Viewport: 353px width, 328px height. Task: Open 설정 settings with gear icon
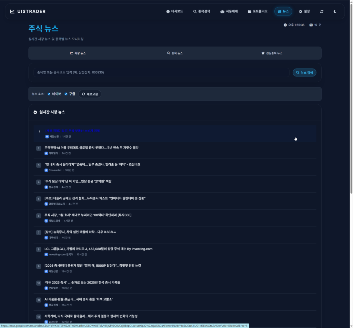coord(304,11)
